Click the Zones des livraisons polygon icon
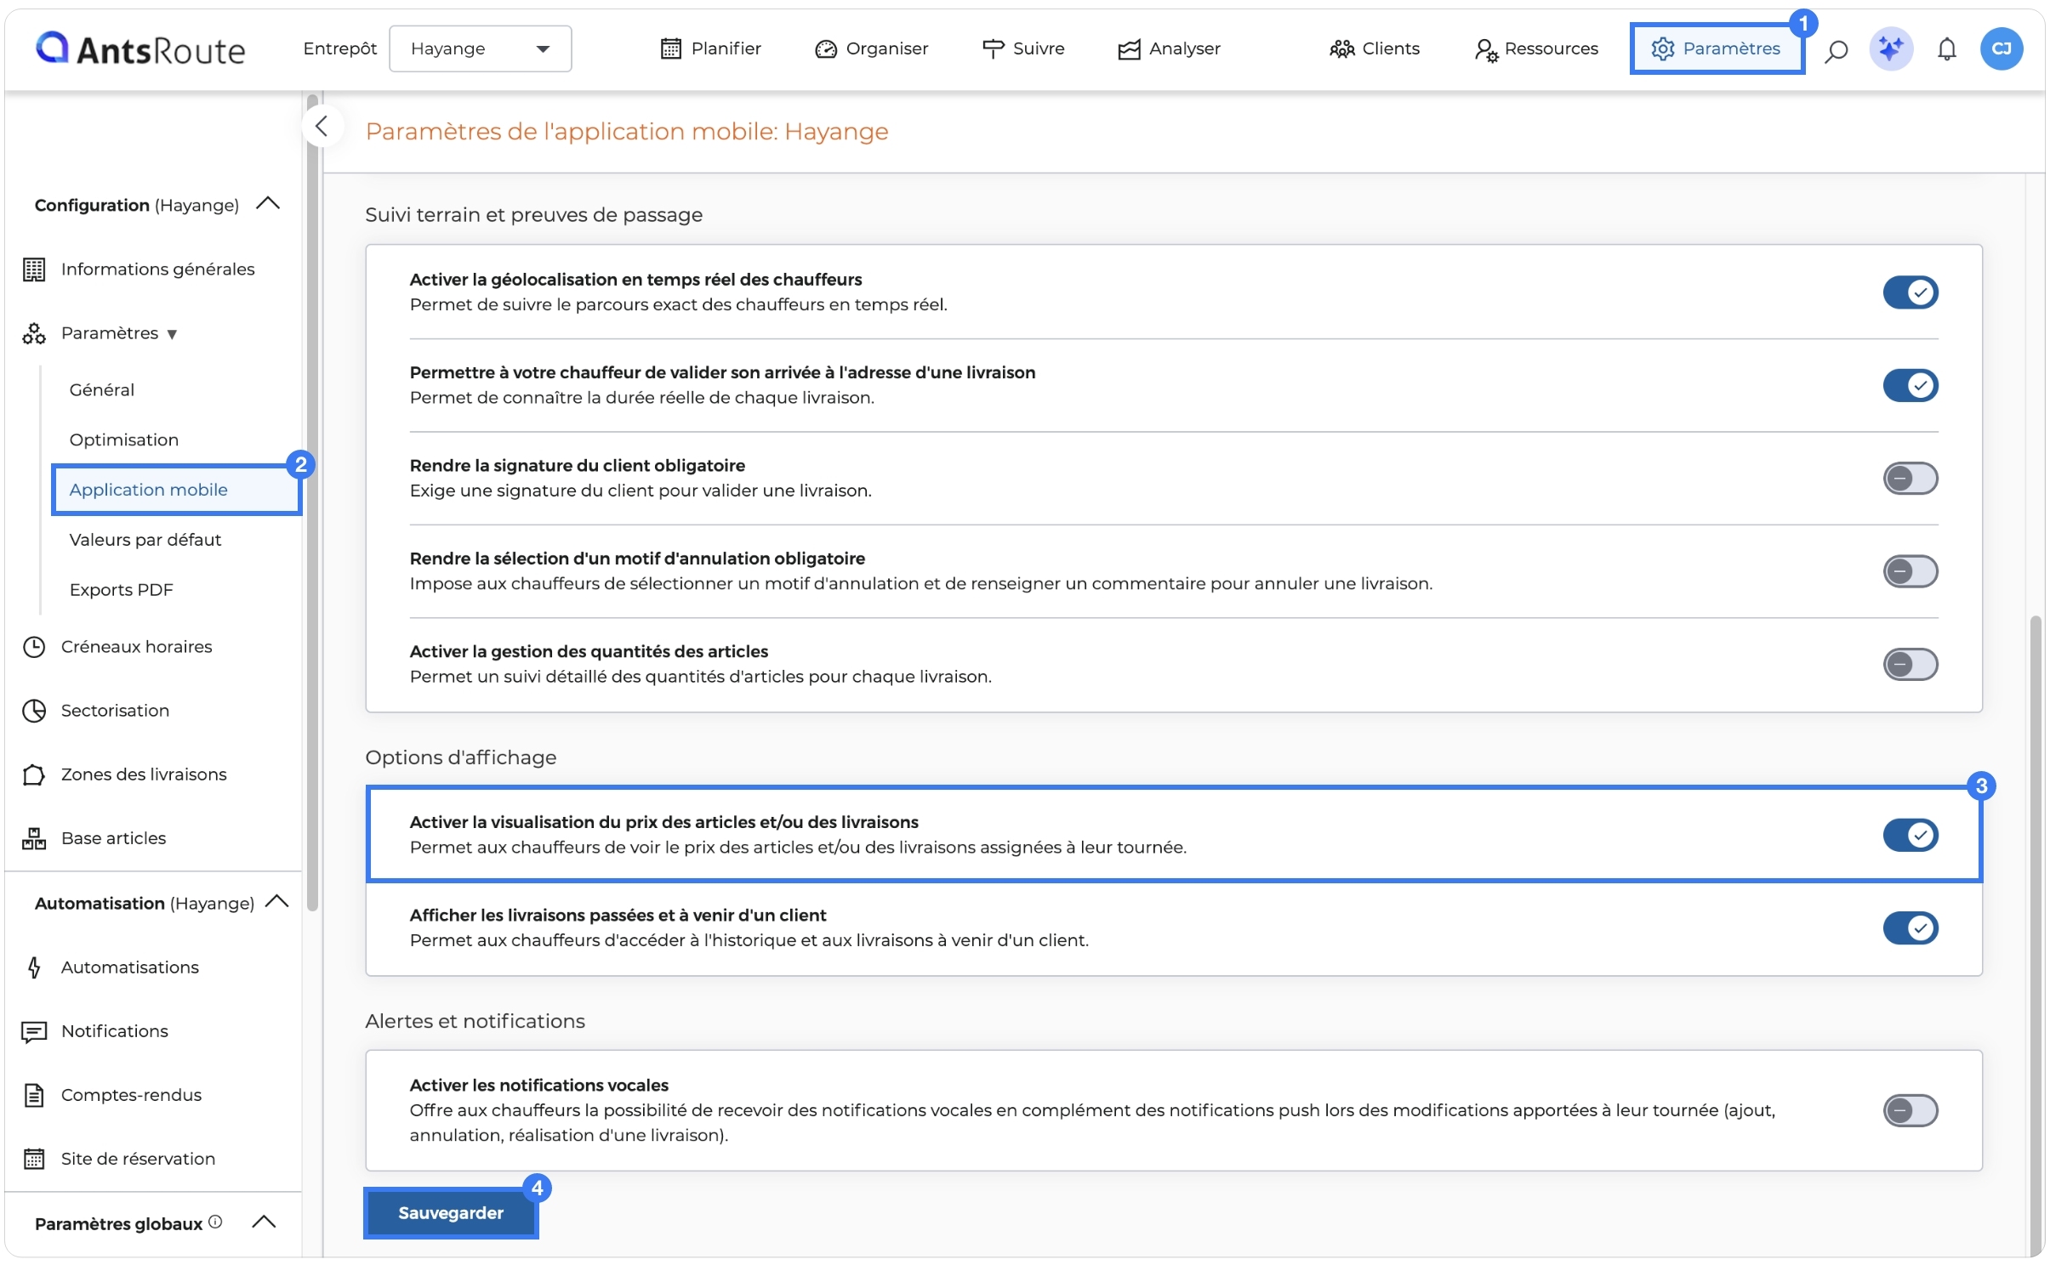This screenshot has height=1265, width=2050. [x=34, y=774]
